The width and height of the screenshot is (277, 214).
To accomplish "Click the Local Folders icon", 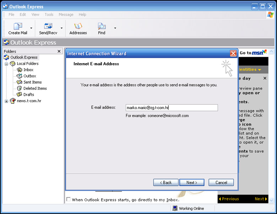I will 13,64.
